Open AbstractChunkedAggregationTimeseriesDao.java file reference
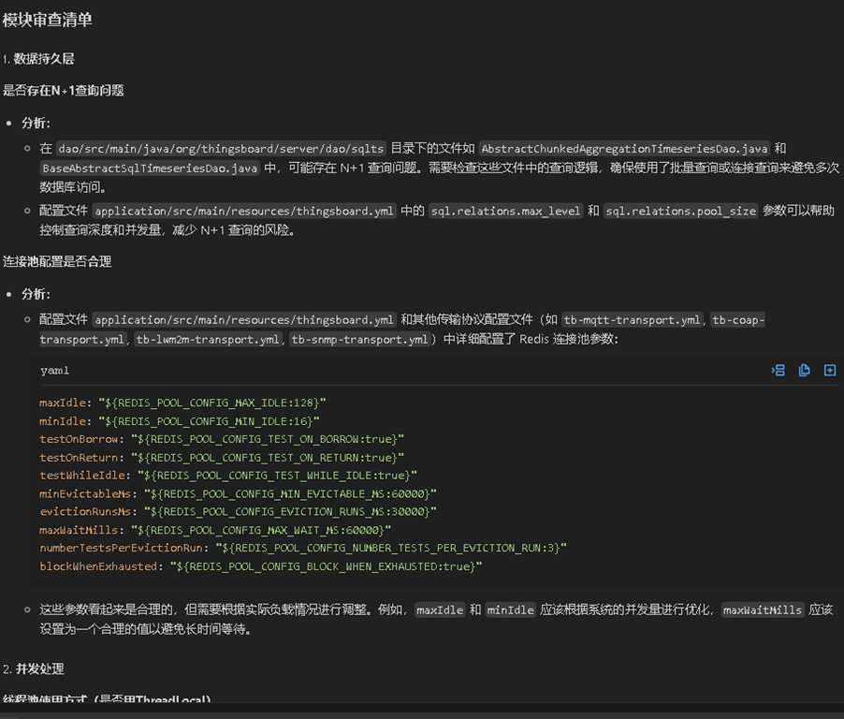 click(x=624, y=149)
